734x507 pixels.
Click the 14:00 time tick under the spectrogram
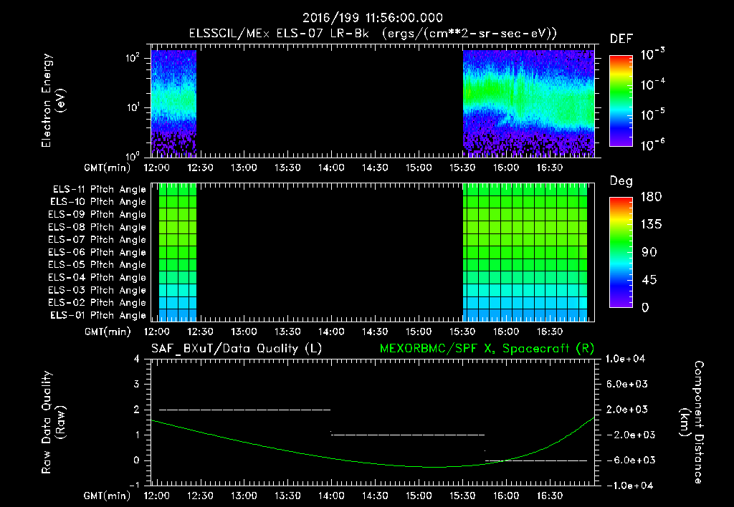point(331,168)
